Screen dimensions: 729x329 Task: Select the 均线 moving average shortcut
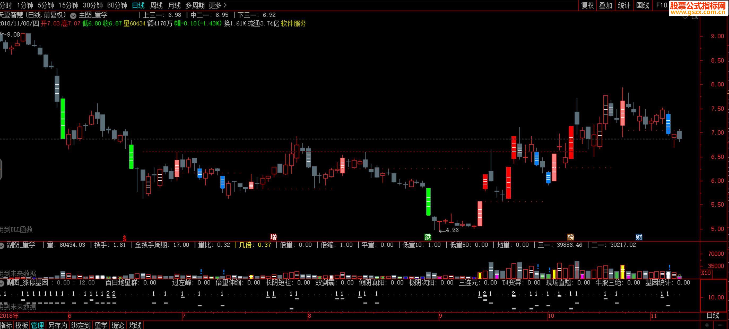(x=135, y=325)
